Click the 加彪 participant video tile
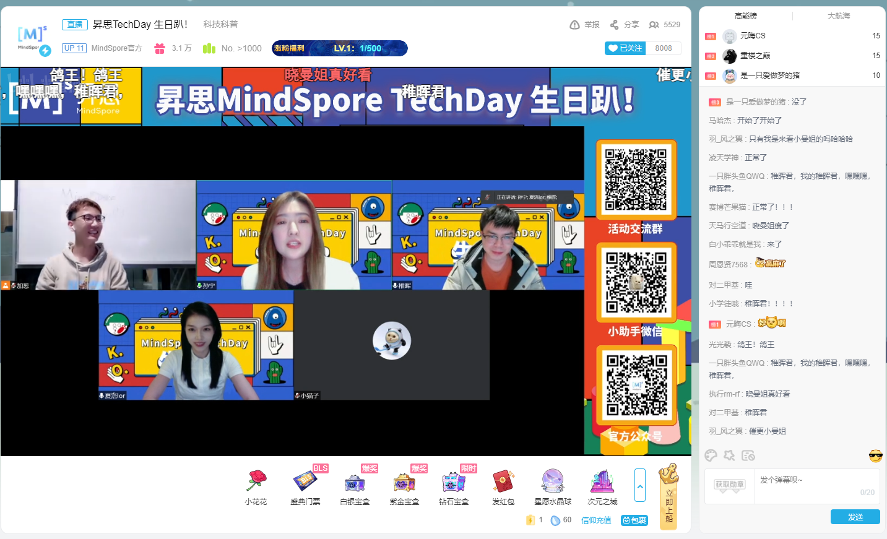 click(x=98, y=235)
